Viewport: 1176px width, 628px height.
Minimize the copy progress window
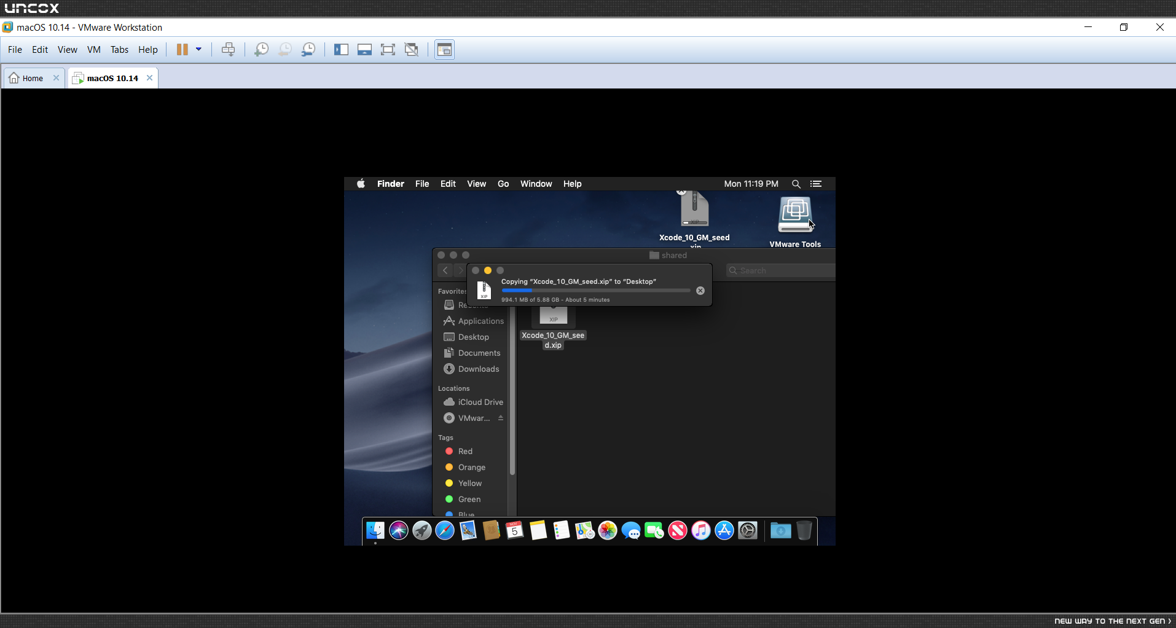click(x=488, y=270)
